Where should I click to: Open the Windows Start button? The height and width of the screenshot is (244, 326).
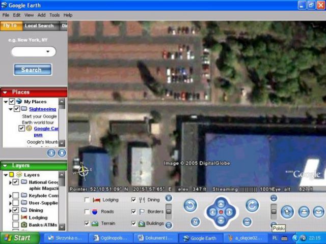[x=19, y=238]
